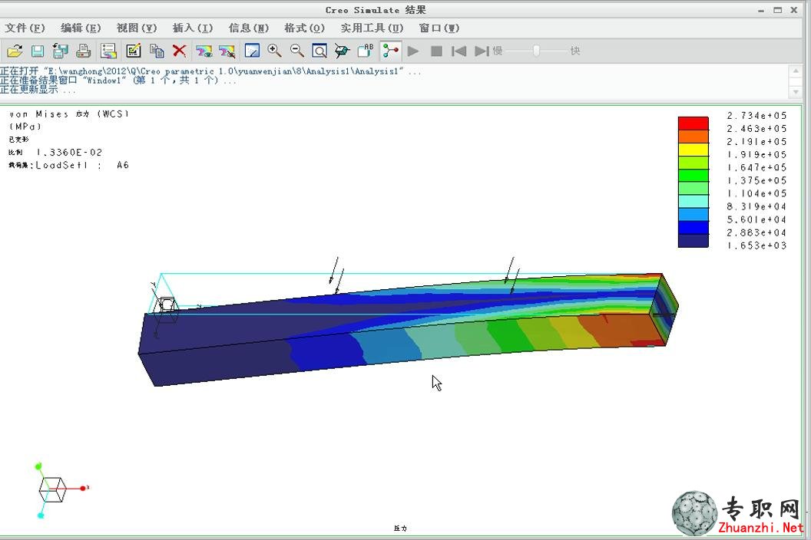This screenshot has width=811, height=540.
Task: Click the right pair of load arrows
Action: (512, 275)
